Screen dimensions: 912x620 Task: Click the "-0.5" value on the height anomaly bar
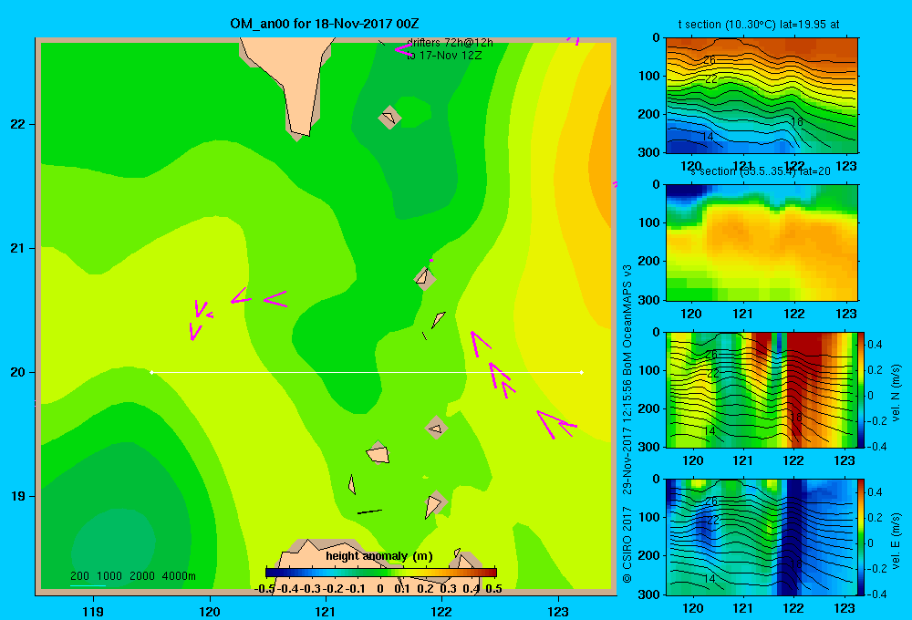[264, 589]
